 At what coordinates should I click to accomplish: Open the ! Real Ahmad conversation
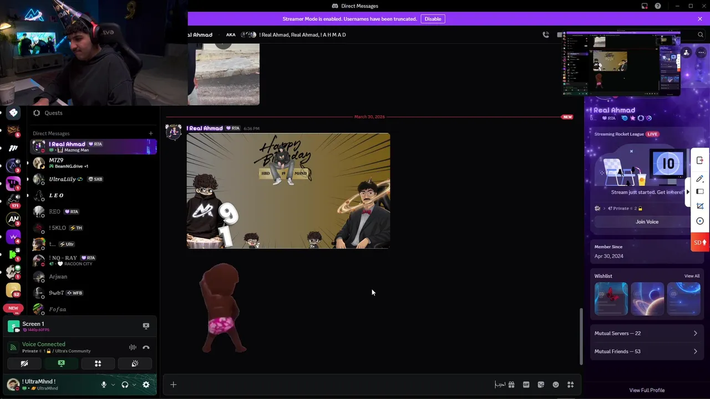[93, 147]
